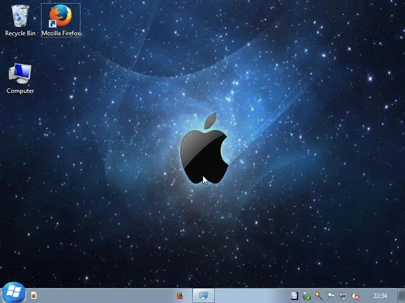Open the network status tray icon
Image resolution: width=405 pixels, height=303 pixels.
(x=343, y=296)
